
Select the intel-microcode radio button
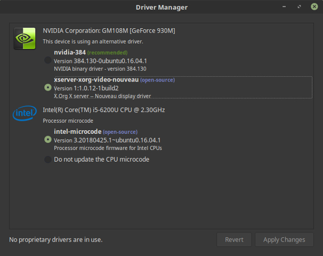[48, 140]
